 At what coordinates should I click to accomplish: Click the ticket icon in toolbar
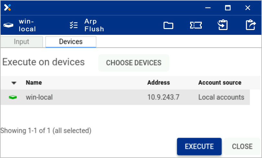pyautogui.click(x=196, y=25)
